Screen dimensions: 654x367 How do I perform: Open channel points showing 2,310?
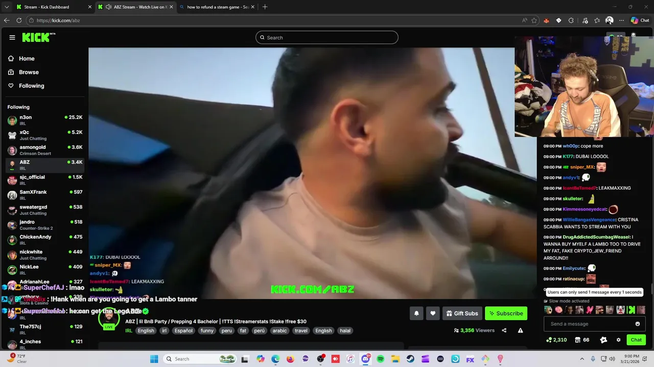pyautogui.click(x=556, y=340)
